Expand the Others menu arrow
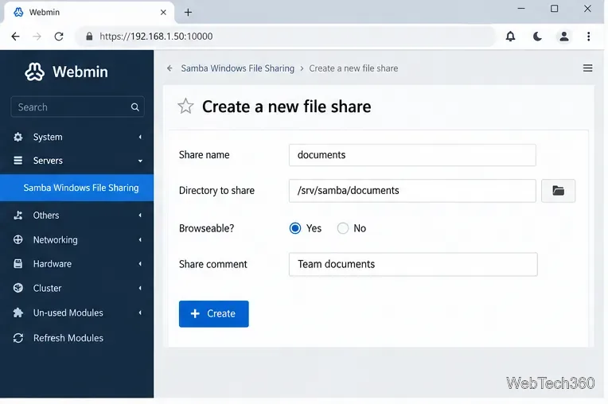Viewport: 608px width, 404px height. pos(140,216)
